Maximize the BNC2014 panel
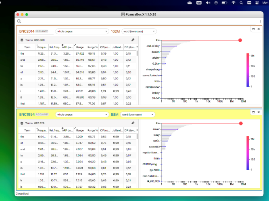This screenshot has width=269, height=201. 253,29
